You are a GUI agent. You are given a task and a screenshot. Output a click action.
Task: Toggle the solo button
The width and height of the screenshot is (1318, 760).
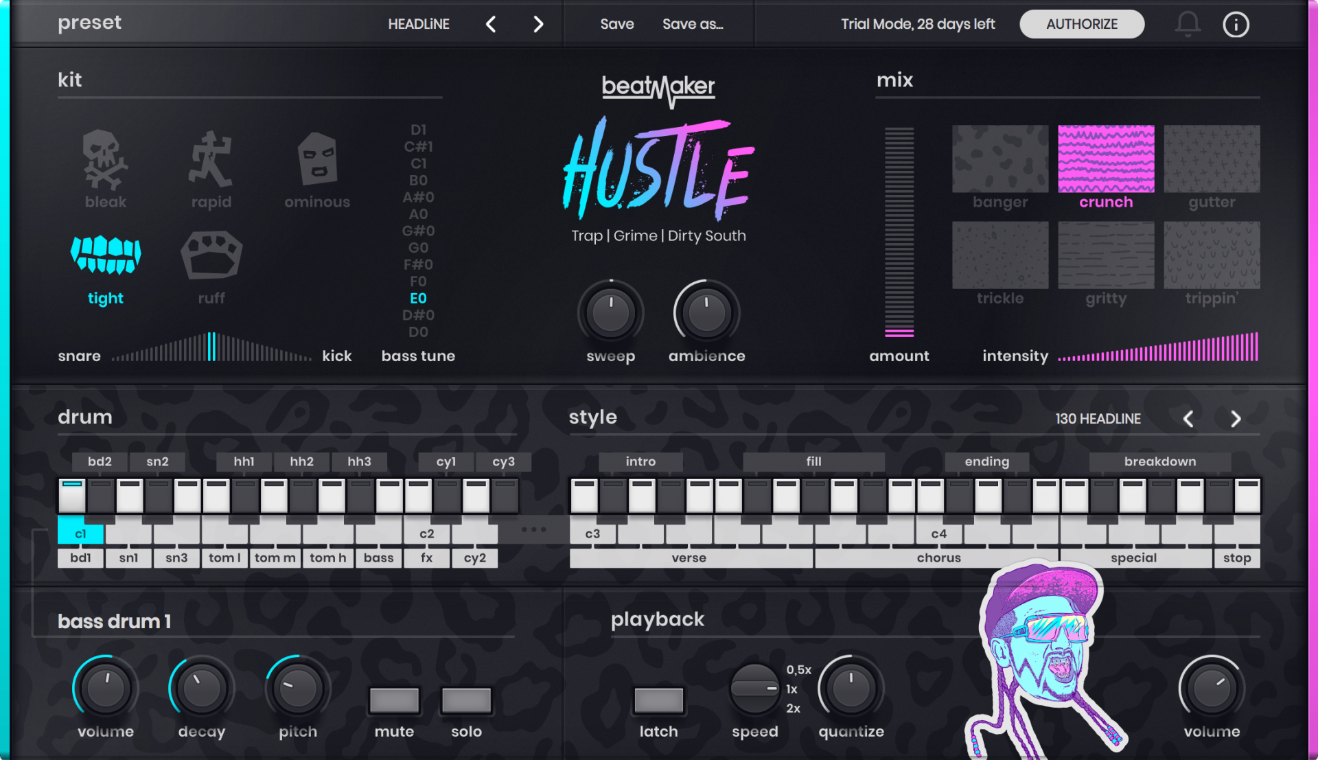click(466, 700)
